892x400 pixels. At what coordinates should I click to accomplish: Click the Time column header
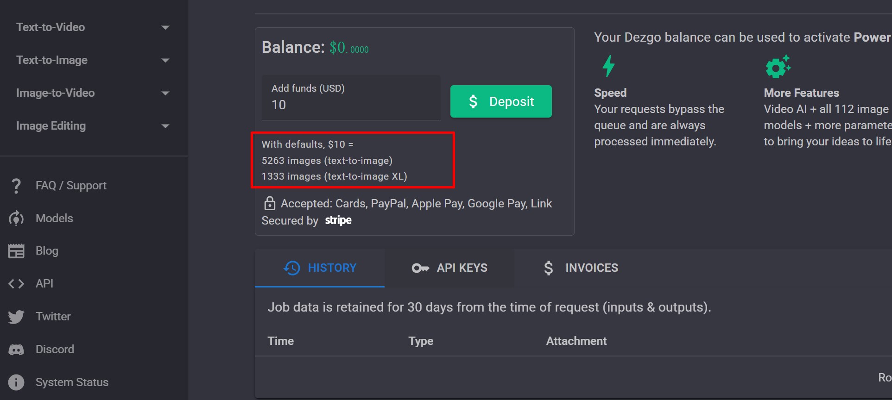tap(281, 341)
